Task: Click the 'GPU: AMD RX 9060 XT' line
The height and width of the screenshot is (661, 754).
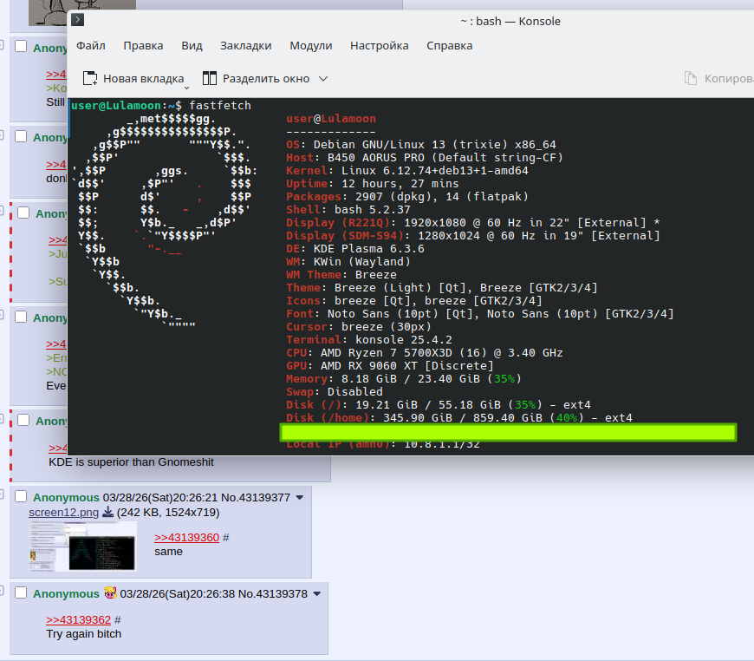Action: tap(389, 365)
